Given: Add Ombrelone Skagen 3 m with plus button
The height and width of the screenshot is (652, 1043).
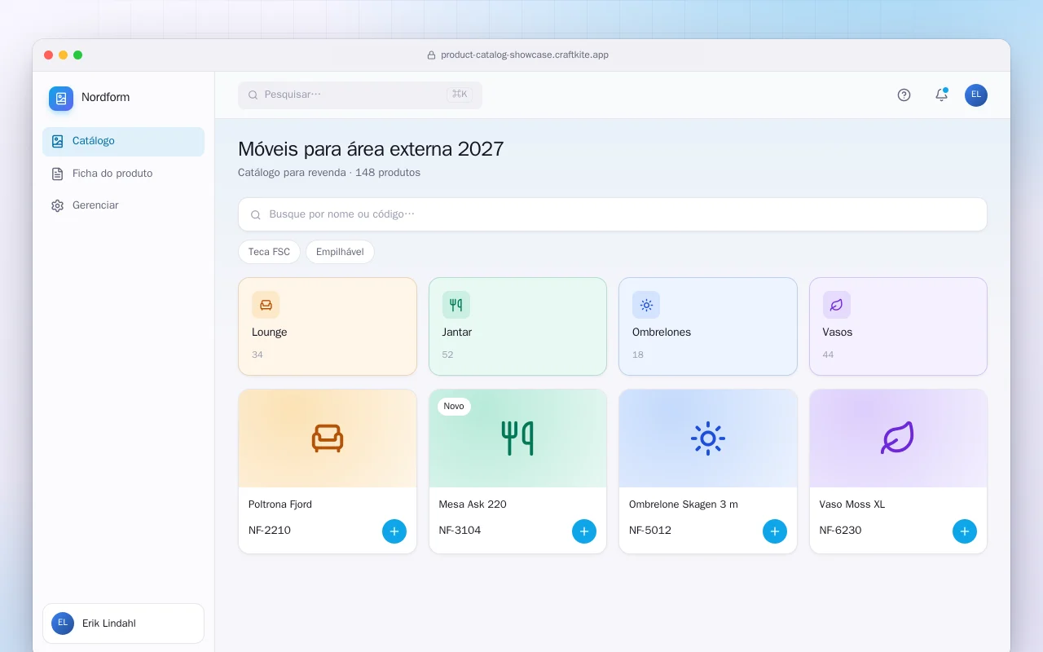Looking at the screenshot, I should tap(775, 531).
